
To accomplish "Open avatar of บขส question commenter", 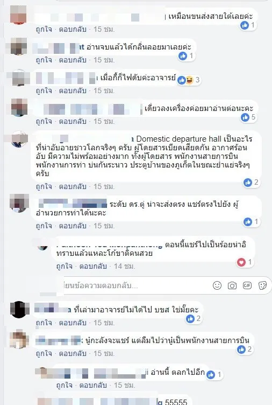I will click(18, 310).
